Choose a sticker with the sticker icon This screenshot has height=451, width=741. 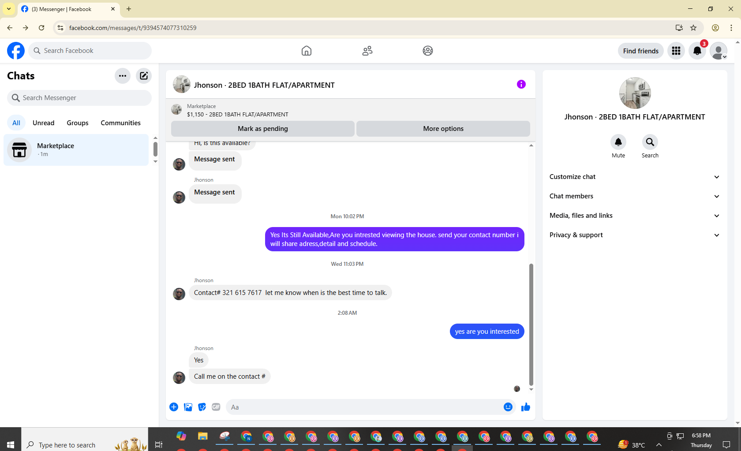click(x=202, y=407)
